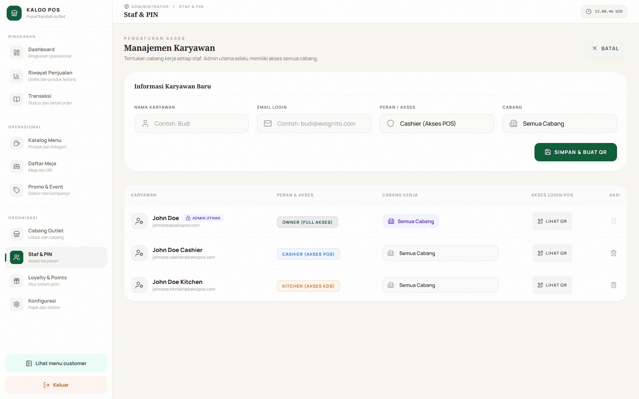Click Lihat menu customer button
The width and height of the screenshot is (639, 399).
pos(56,363)
